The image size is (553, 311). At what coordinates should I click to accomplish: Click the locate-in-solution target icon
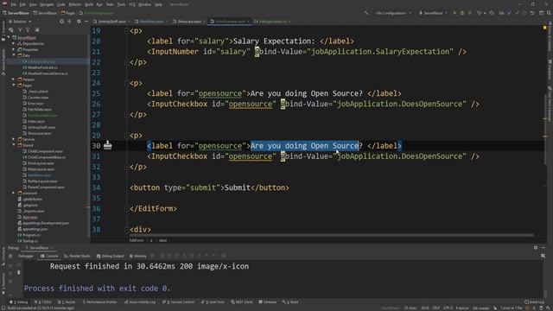pyautogui.click(x=61, y=22)
